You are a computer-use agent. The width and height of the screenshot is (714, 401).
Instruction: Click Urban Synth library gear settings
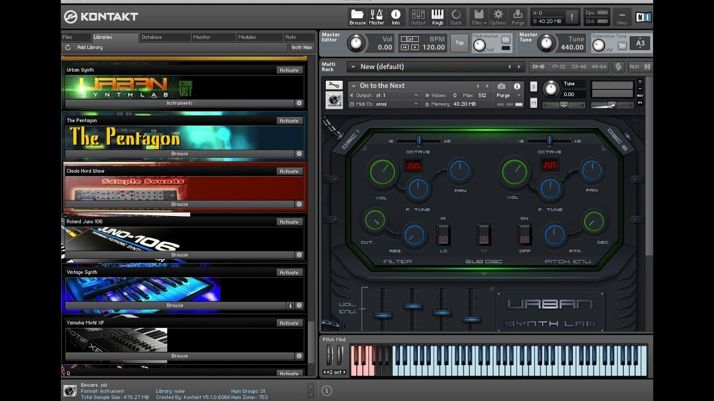coord(299,103)
